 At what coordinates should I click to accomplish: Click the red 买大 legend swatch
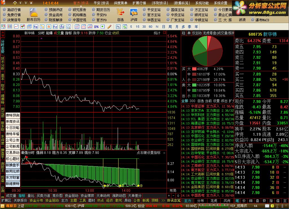click(x=194, y=69)
